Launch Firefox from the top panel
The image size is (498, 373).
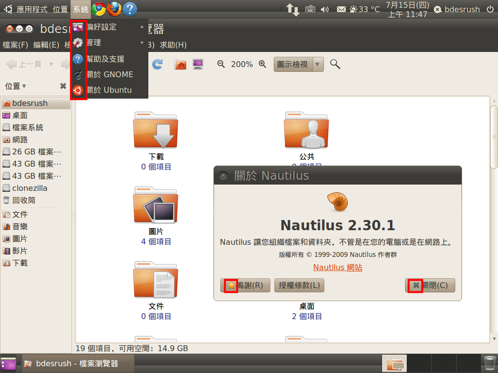pos(114,9)
